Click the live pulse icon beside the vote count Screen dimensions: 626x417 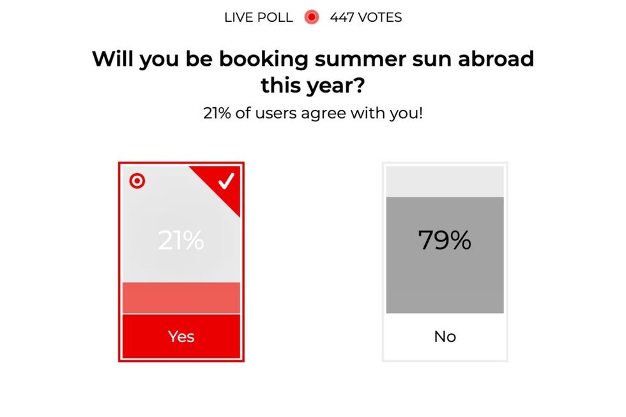pos(311,17)
